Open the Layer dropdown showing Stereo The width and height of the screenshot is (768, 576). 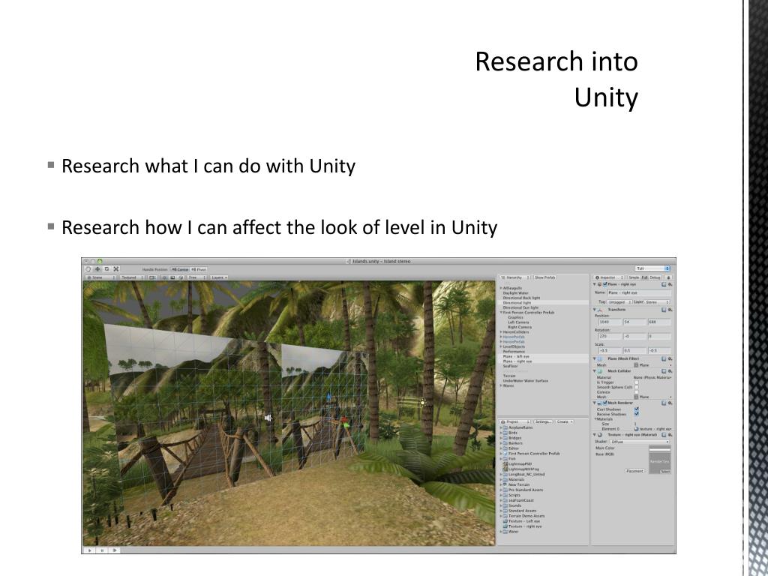pos(657,302)
